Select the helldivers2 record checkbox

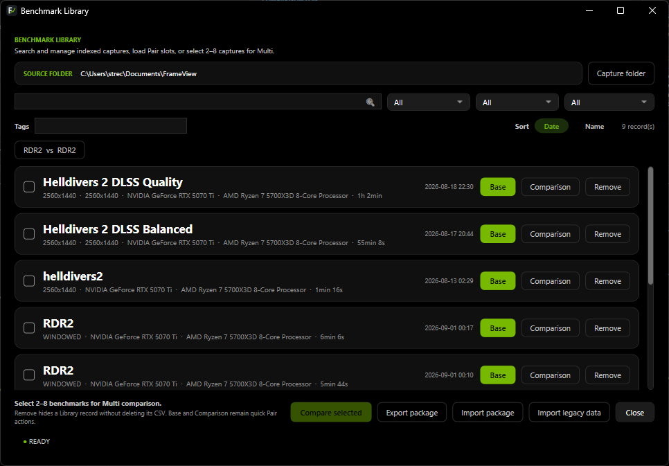[29, 281]
